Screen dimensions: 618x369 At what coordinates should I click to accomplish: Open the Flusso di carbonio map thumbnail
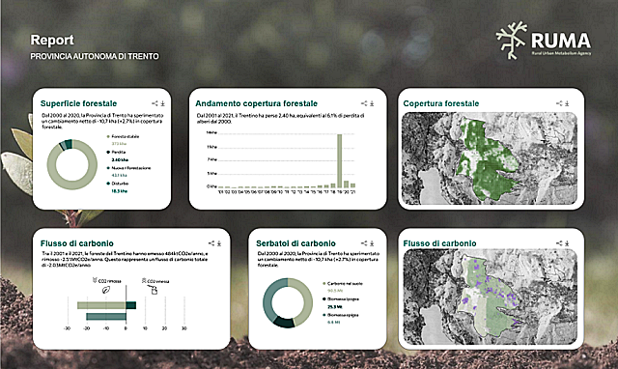490,297
